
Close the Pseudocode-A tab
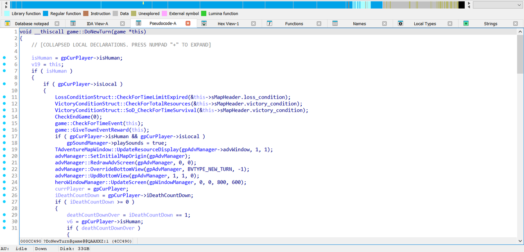(188, 23)
